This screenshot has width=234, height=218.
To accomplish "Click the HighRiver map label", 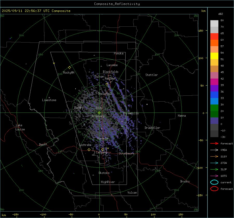I will [108, 182].
